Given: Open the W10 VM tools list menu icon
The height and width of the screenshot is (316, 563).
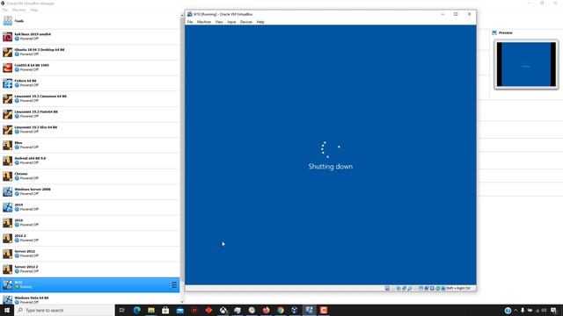Looking at the screenshot, I should click(x=173, y=284).
